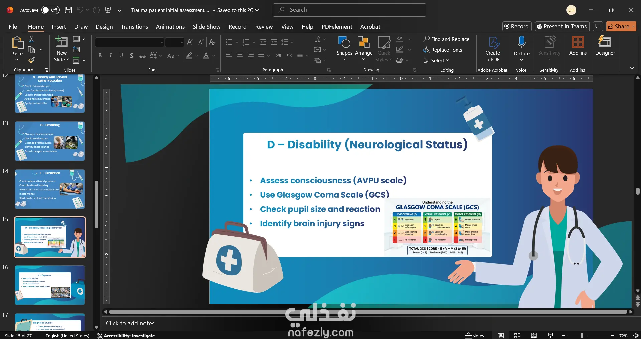Switch to the Design tab
This screenshot has width=641, height=339.
104,27
